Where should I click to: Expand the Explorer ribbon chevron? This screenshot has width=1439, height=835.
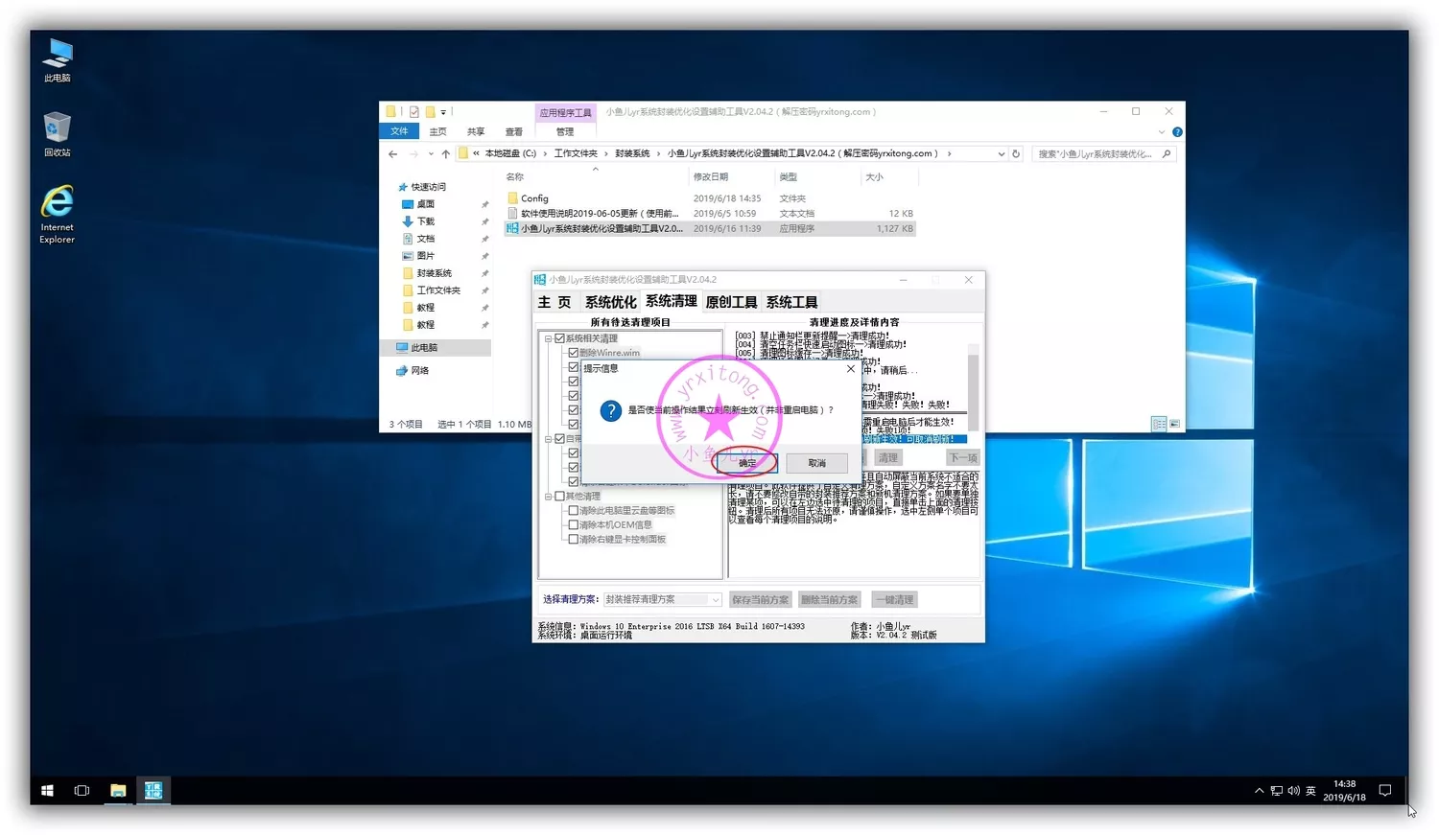click(1162, 132)
